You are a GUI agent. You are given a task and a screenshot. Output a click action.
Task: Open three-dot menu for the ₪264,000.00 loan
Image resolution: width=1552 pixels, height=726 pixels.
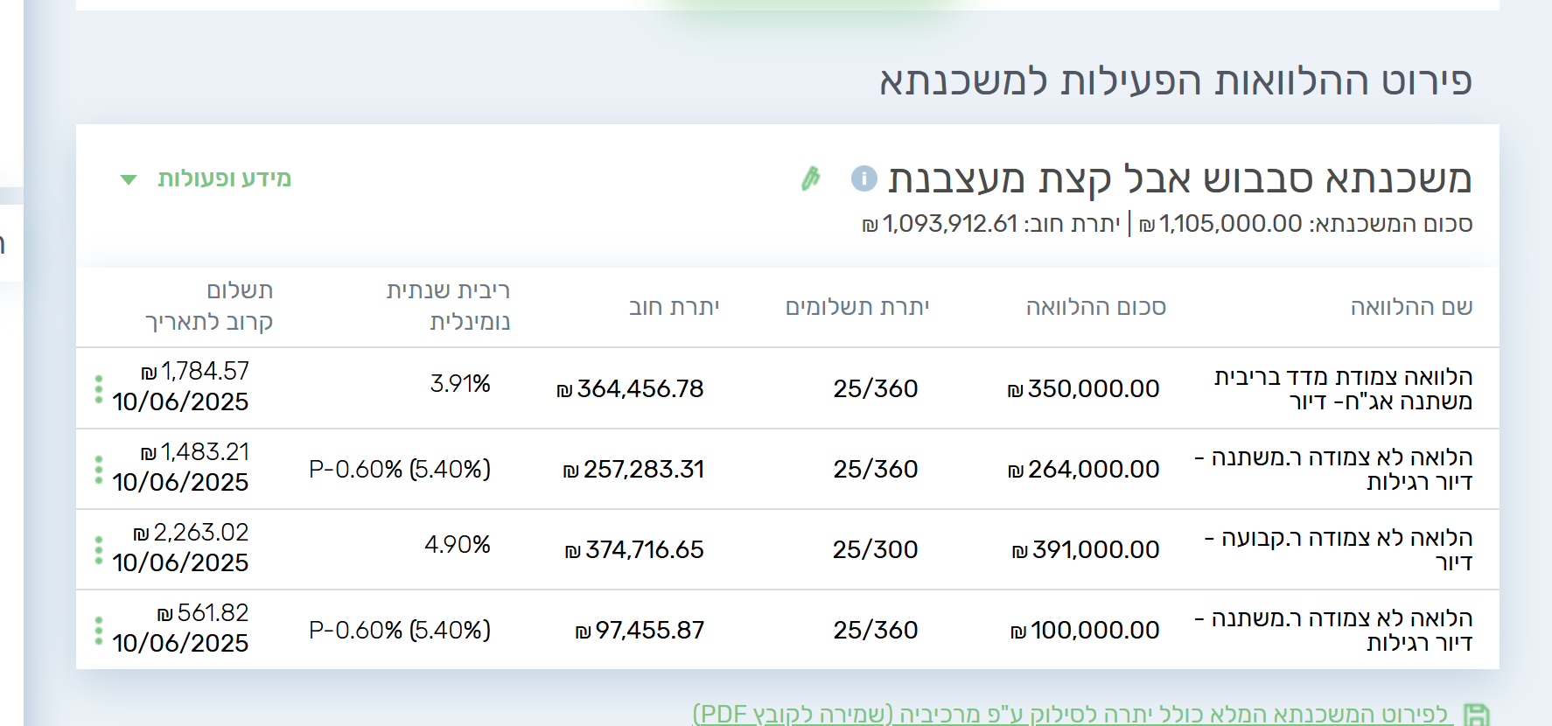point(99,470)
